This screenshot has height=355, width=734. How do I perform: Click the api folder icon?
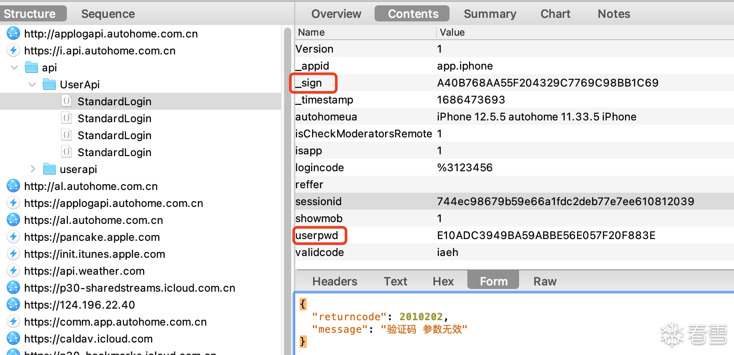(x=31, y=67)
